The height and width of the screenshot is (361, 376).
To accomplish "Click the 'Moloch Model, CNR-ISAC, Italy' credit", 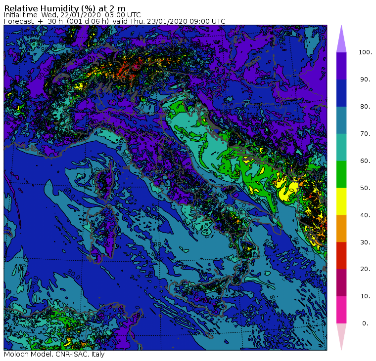I will 54,354.
